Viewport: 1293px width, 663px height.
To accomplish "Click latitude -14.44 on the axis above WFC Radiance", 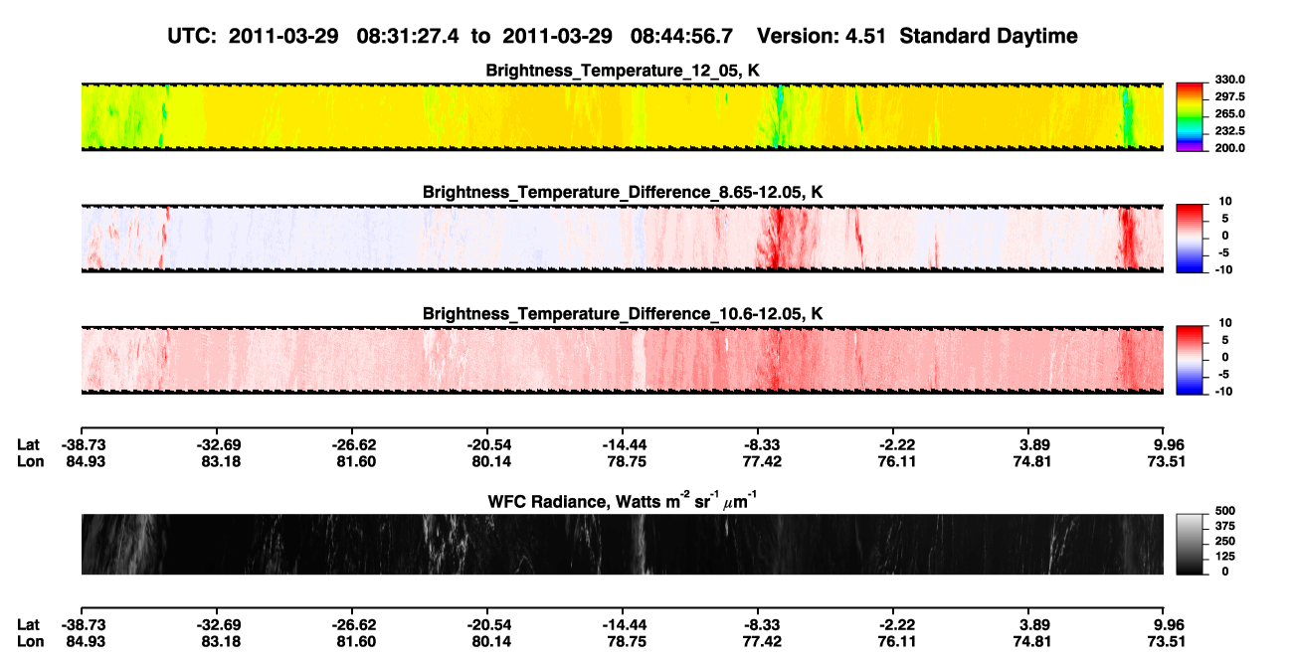I will tap(623, 444).
